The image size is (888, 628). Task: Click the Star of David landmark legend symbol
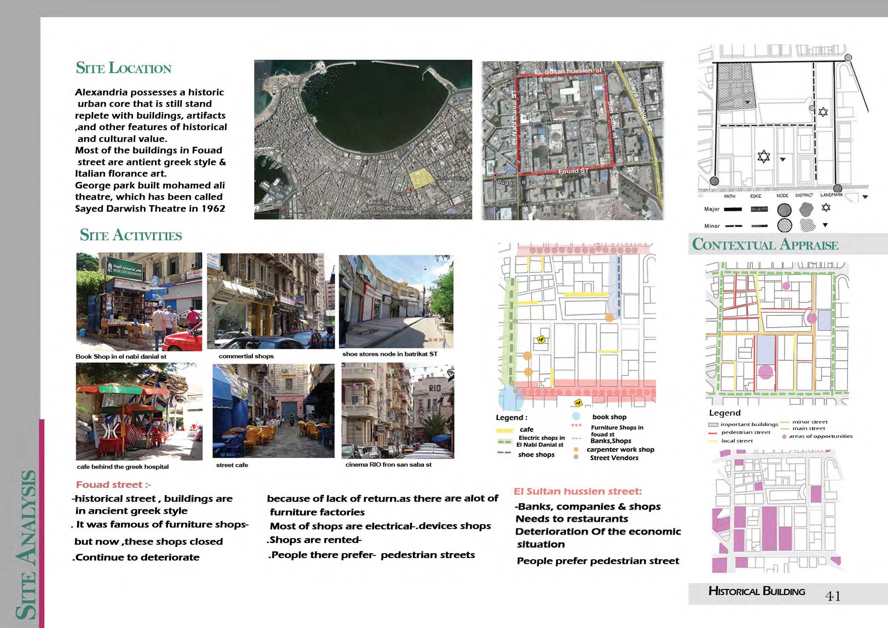pos(826,208)
